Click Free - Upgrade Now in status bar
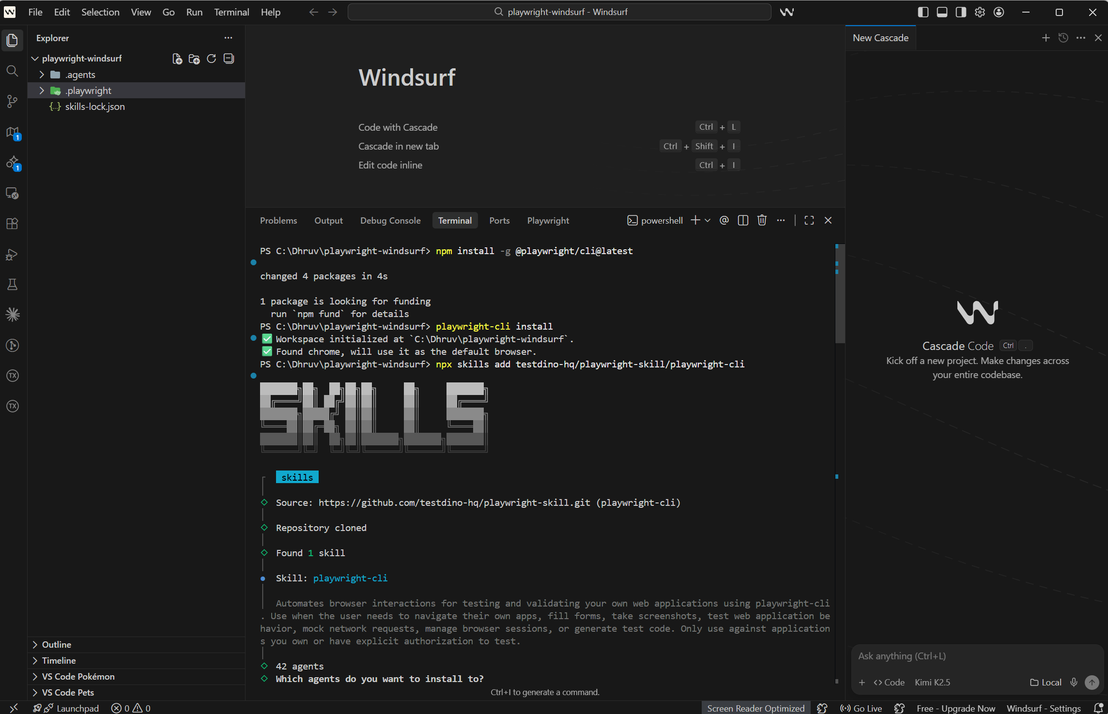 click(x=955, y=708)
